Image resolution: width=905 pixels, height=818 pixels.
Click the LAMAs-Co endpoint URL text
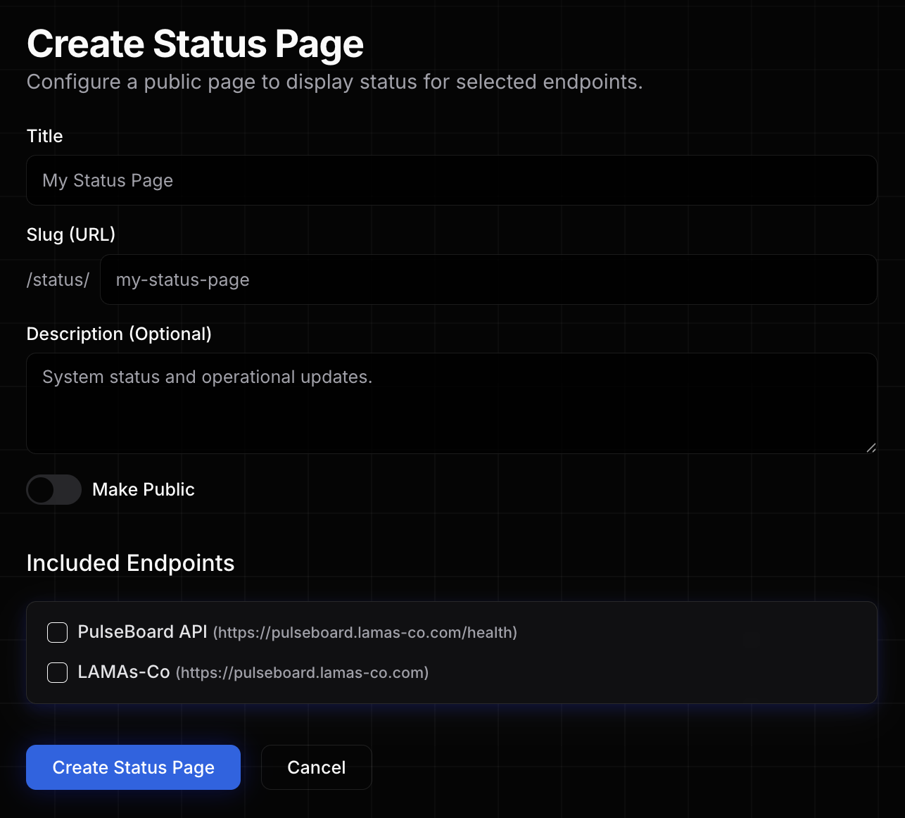(302, 673)
